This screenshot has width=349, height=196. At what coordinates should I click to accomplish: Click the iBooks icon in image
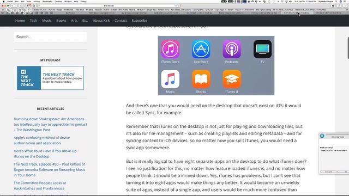point(201,79)
